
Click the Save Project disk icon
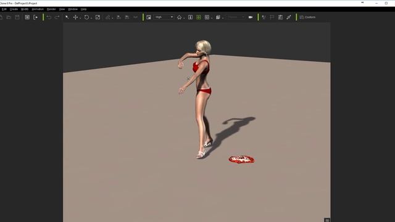(17, 17)
